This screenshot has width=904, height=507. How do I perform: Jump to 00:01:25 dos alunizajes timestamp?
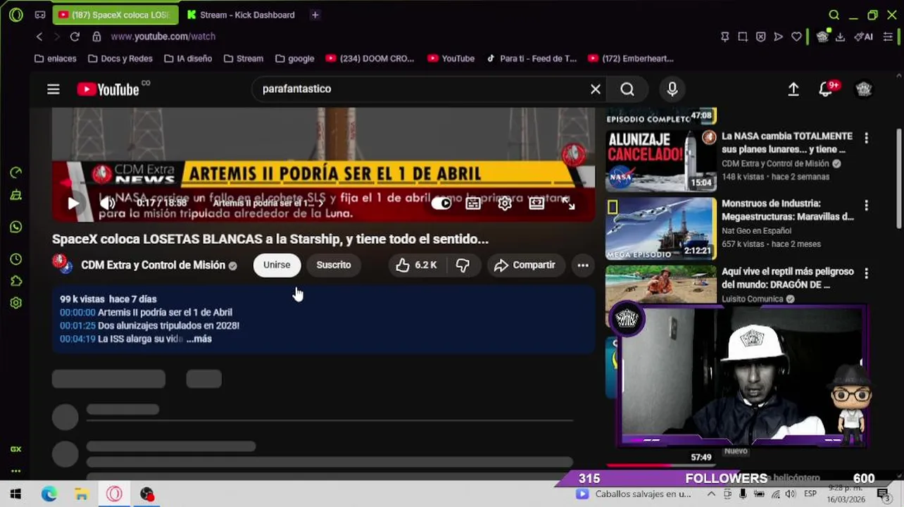point(77,325)
